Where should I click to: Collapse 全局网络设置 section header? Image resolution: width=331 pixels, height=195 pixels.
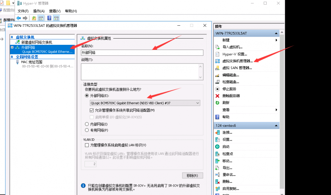(x=12, y=57)
